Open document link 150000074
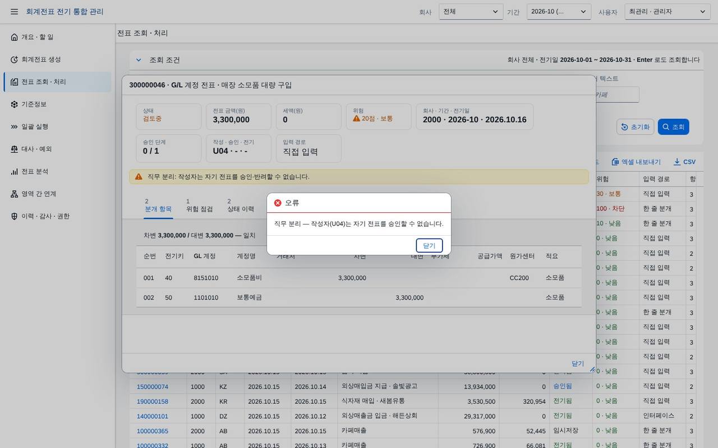Screen dimensions: 718x448 coord(153,386)
